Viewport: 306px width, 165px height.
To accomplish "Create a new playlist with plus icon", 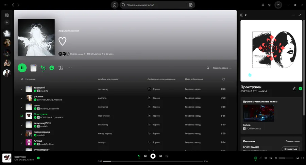I will pos(7,22).
